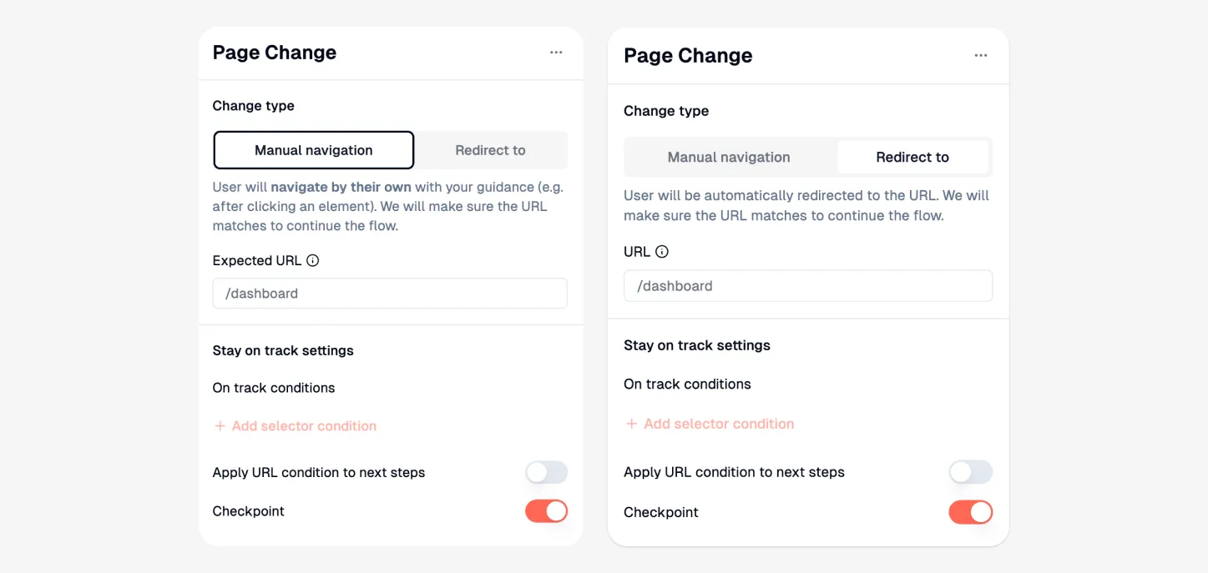This screenshot has width=1208, height=573.
Task: Click the Expected URL input field
Action: pyautogui.click(x=389, y=293)
